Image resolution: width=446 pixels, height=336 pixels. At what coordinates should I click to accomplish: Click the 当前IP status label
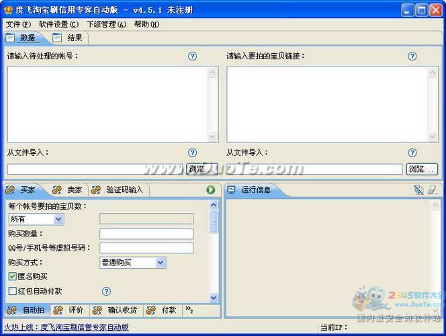click(334, 327)
